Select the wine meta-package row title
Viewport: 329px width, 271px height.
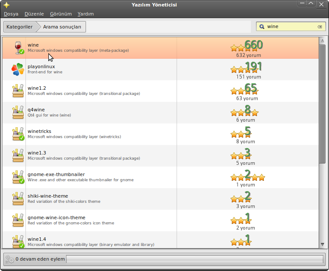33,45
